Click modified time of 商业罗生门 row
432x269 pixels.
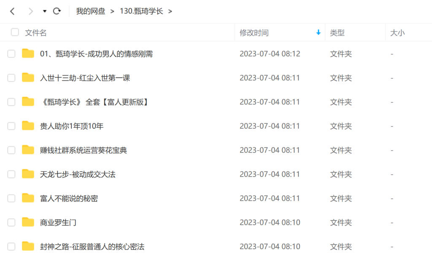coord(270,223)
